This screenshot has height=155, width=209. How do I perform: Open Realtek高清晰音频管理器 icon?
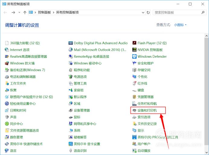[x=7, y=57]
